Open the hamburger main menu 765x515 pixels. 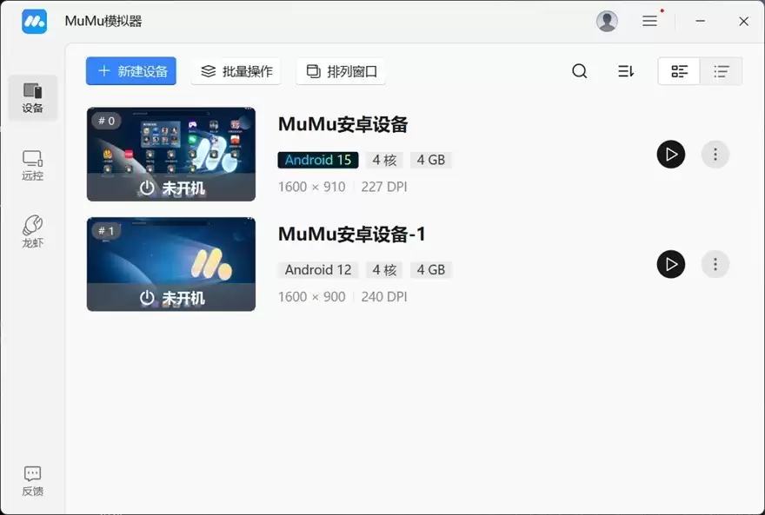[x=649, y=21]
